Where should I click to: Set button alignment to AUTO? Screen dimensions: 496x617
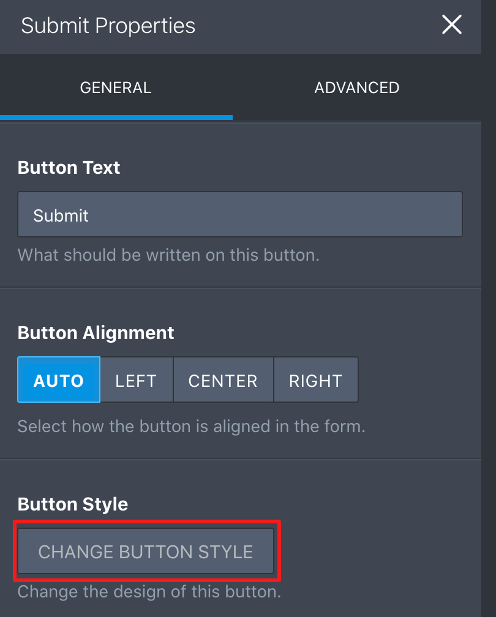pyautogui.click(x=59, y=380)
